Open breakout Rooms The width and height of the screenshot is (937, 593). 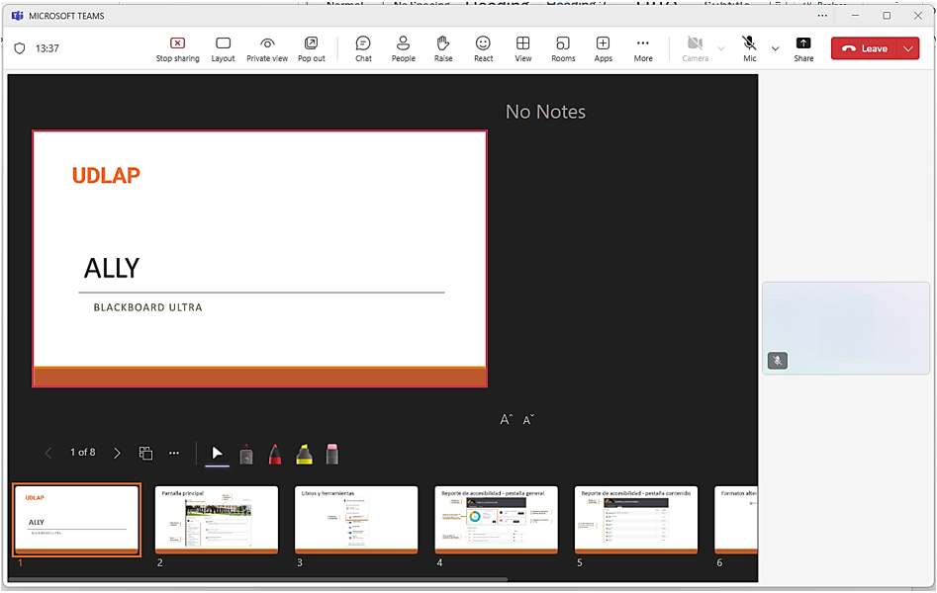click(x=563, y=48)
